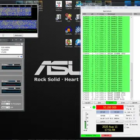The image size is (140, 140).
Task: Click the Decode button below Band Activity
Action: pos(135,103)
